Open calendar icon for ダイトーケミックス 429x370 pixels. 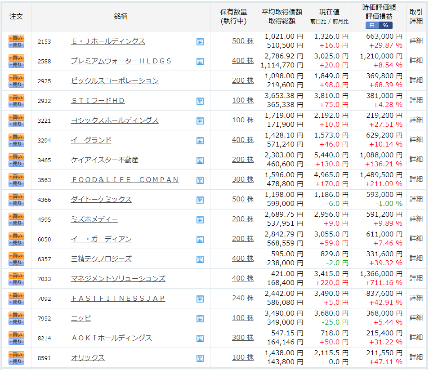(x=200, y=200)
